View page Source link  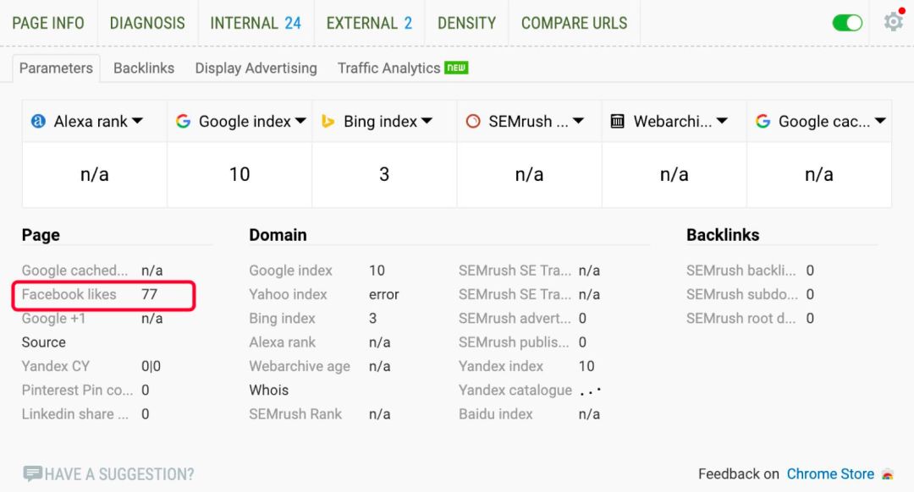pos(44,342)
